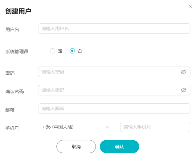Confirm user creation with 确认 button
Screen dimensions: 196x162
(120, 147)
